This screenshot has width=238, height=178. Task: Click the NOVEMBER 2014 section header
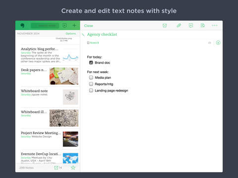click(28, 34)
